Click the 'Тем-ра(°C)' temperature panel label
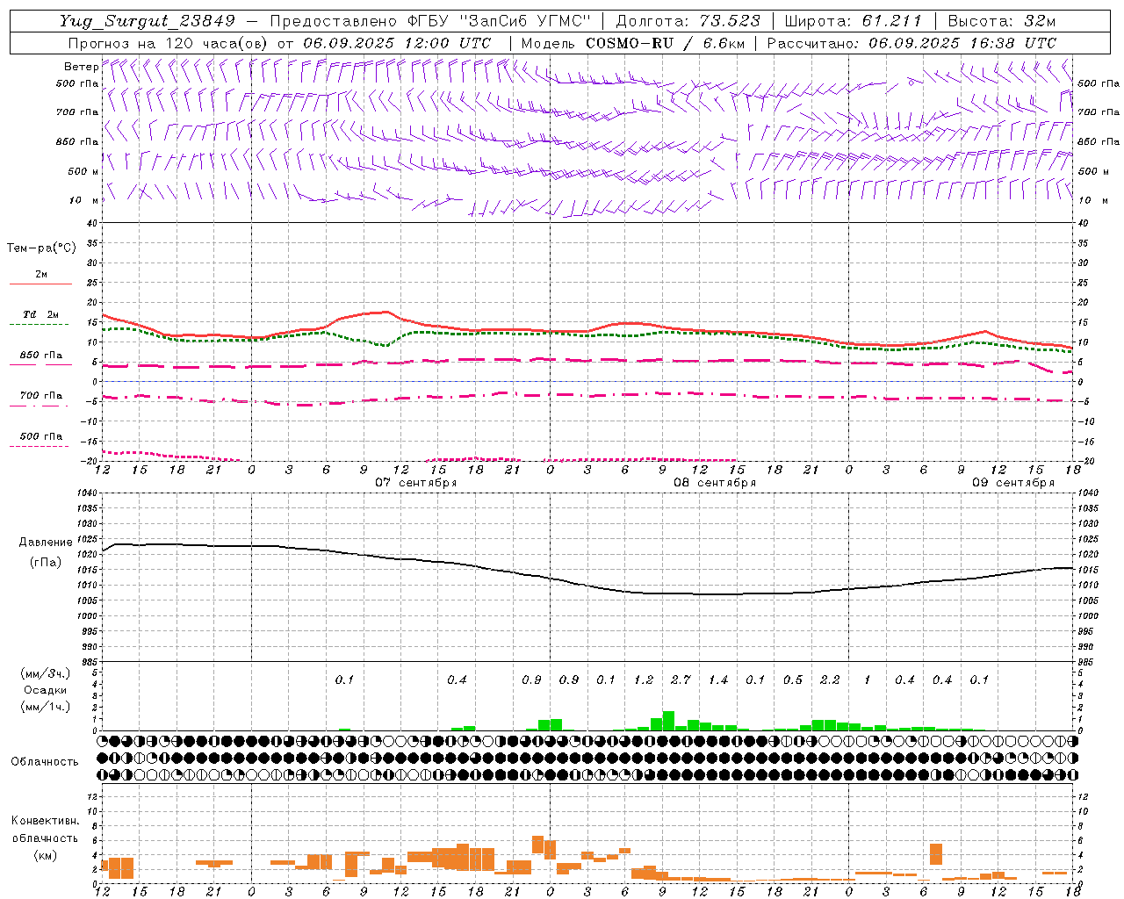Viewport: 1124px width, 899px height. pos(41,248)
